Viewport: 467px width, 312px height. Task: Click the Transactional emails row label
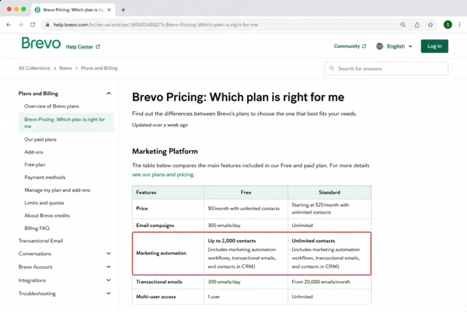pos(159,282)
